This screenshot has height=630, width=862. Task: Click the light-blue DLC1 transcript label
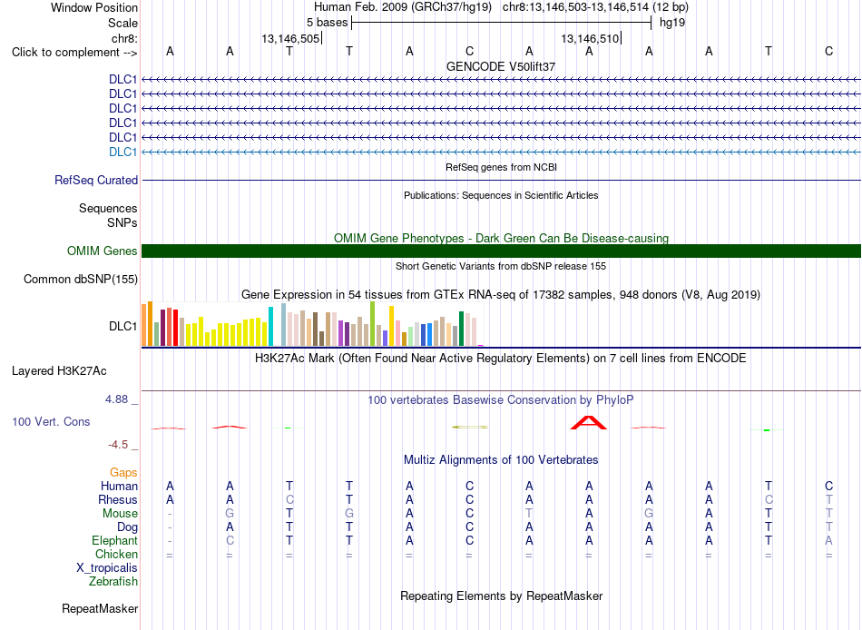tap(122, 152)
